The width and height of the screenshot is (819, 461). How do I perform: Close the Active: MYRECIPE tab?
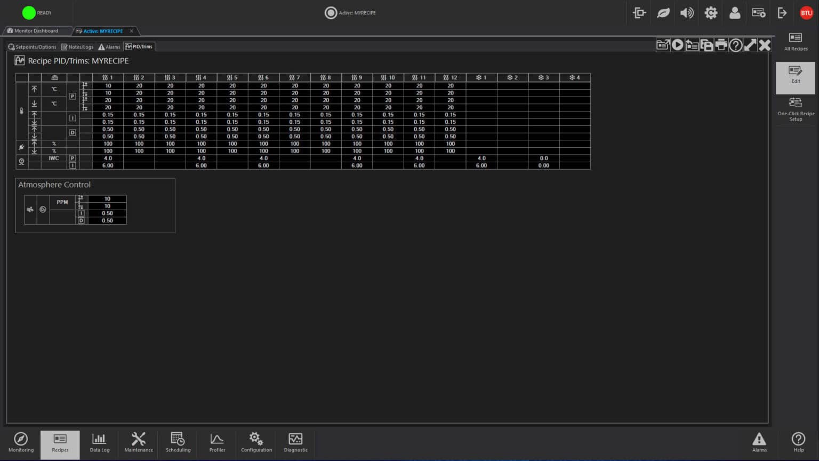click(x=132, y=31)
